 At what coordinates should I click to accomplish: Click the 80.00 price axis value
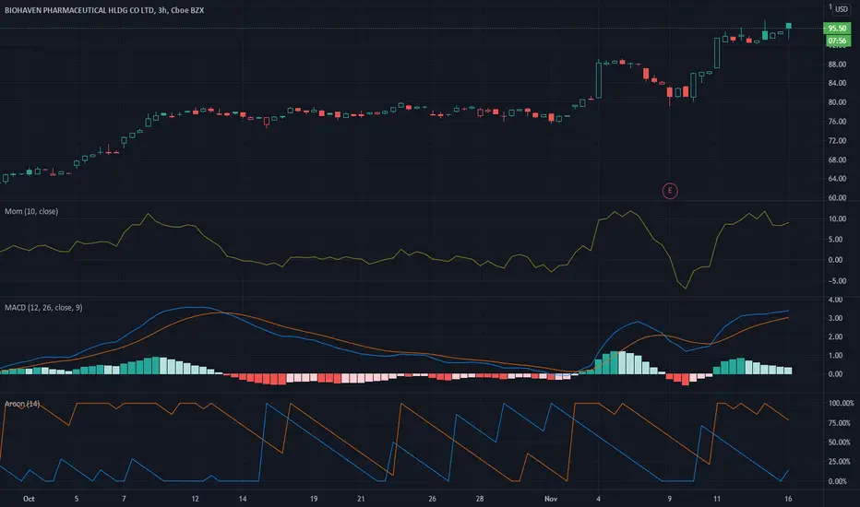tap(837, 102)
